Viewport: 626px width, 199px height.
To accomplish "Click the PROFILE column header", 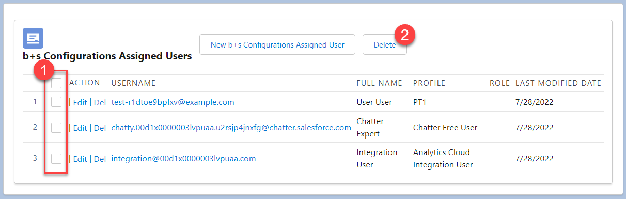I will tap(429, 83).
